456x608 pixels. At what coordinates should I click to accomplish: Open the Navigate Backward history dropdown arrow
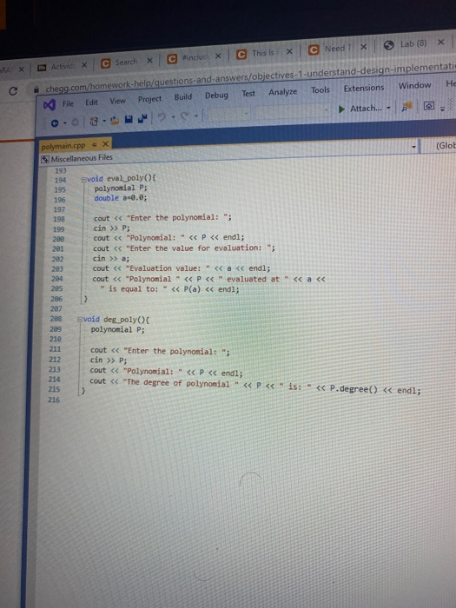65,123
